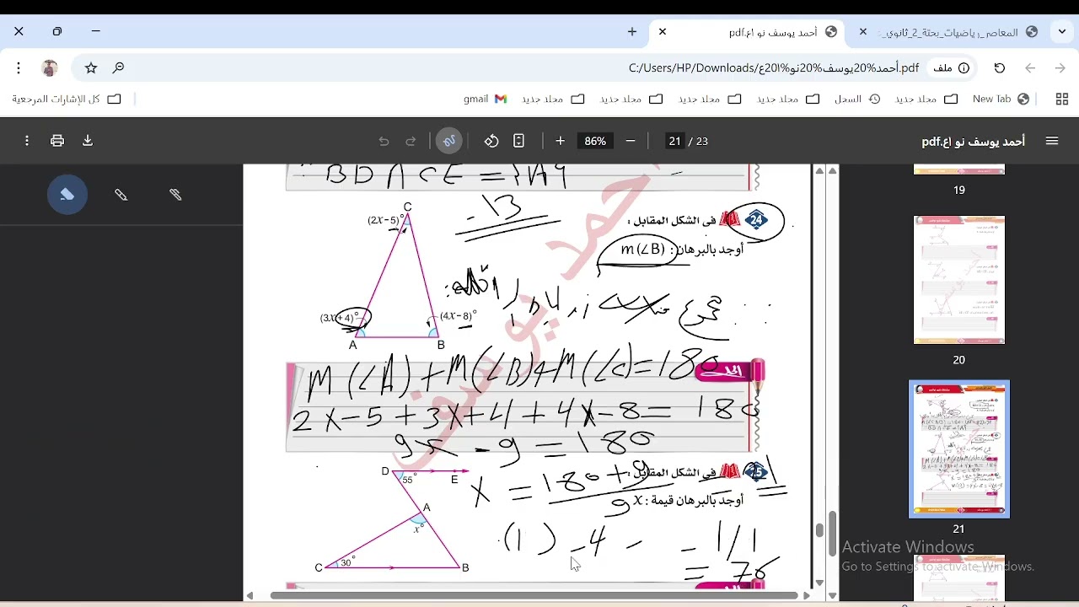Viewport: 1079px width, 607px height.
Task: Click the horizontal scrollbar right arrow
Action: 807,595
